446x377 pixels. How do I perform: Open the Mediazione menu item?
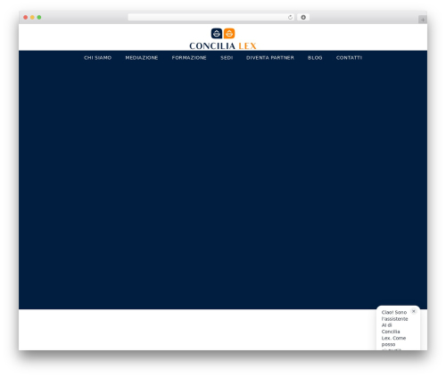142,58
